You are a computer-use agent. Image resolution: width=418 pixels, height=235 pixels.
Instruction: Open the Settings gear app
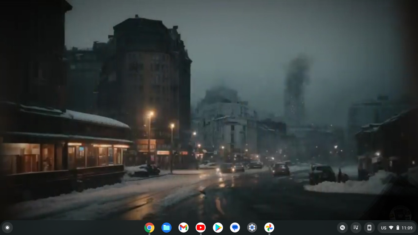(252, 228)
